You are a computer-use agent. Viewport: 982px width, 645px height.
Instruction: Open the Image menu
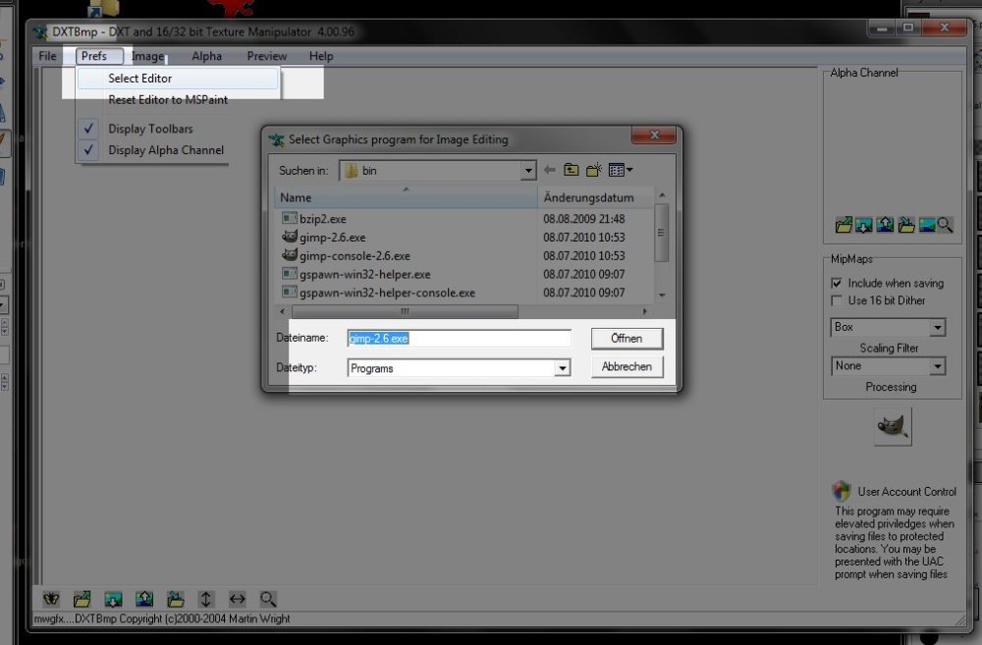click(148, 56)
